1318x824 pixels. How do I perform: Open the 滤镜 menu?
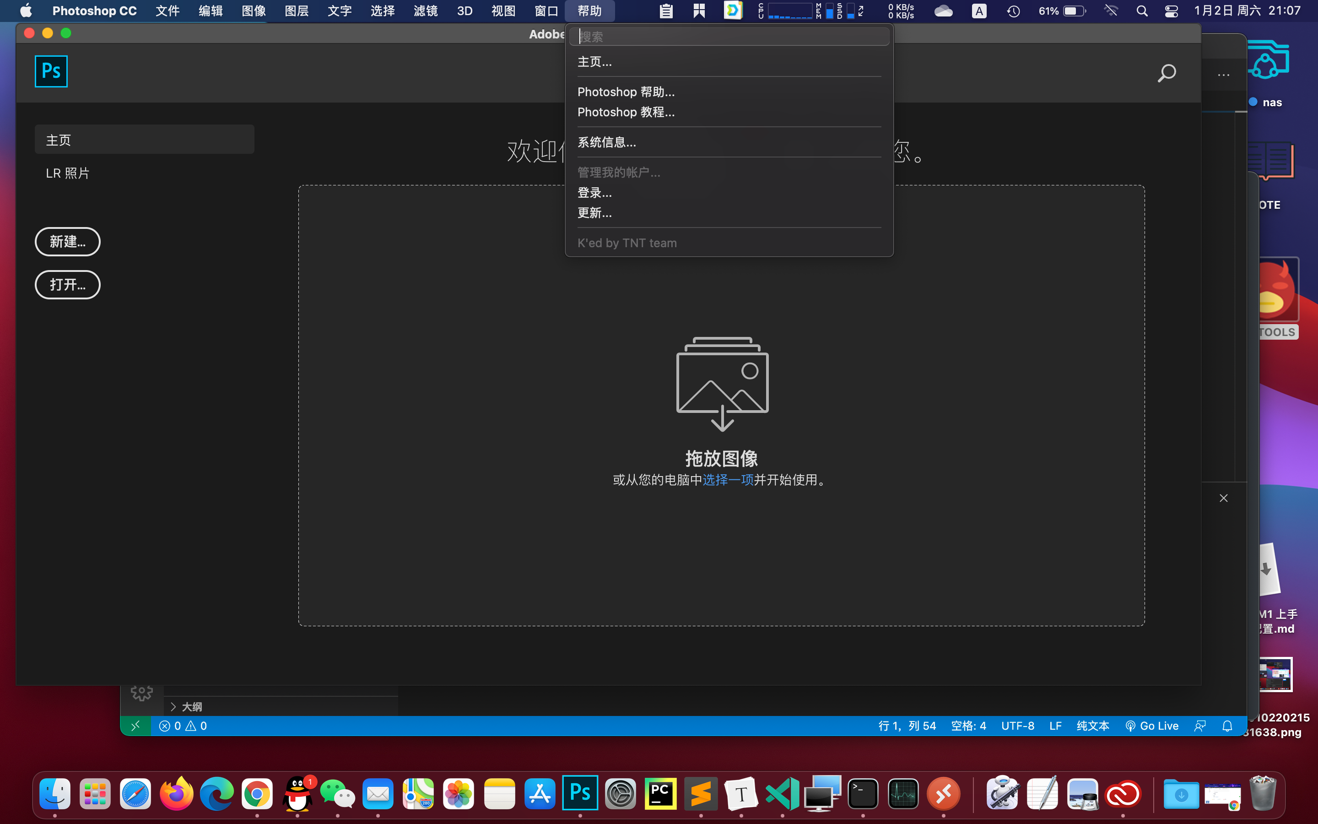(425, 11)
